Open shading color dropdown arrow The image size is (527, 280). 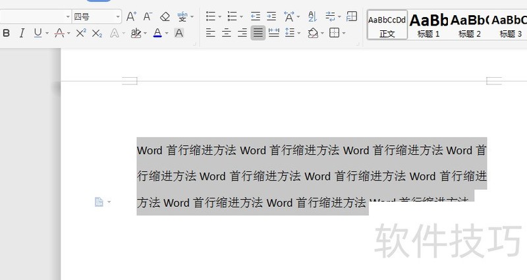tap(322, 33)
